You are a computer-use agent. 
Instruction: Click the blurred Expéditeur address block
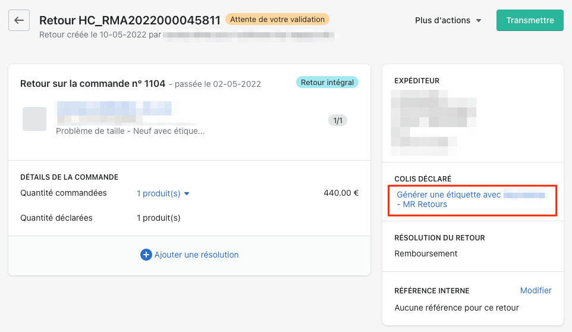[433, 118]
